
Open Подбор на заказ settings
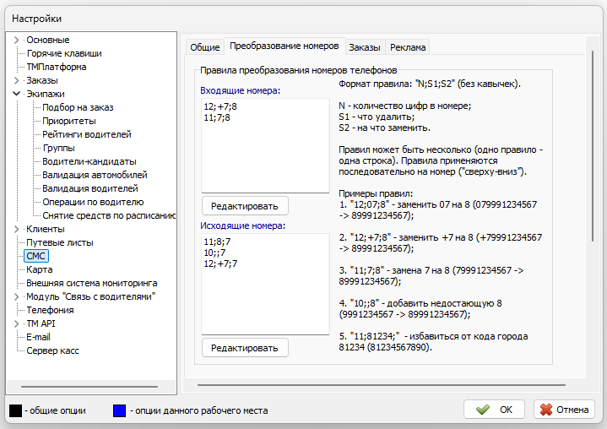pyautogui.click(x=78, y=107)
